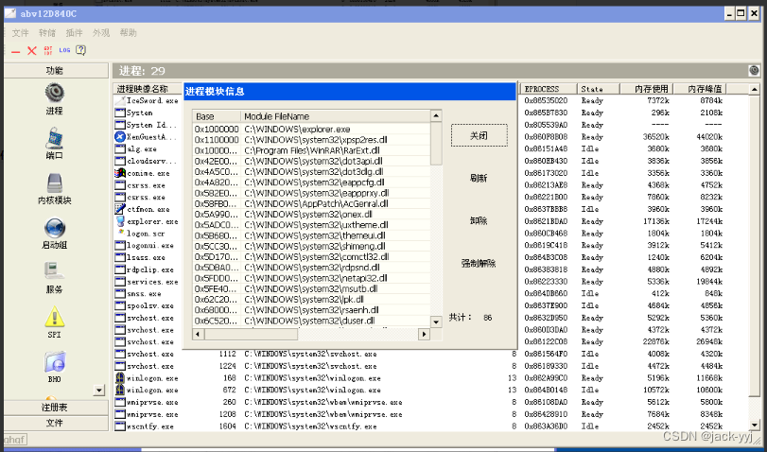The height and width of the screenshot is (452, 767).
Task: Sort by 内存峰值 column header
Action: [x=700, y=89]
